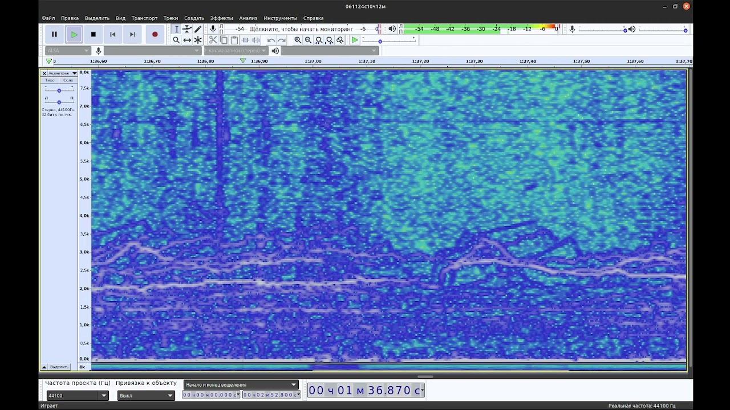Select the Zoom (magnifier) tool
Image resolution: width=730 pixels, height=410 pixels.
(x=176, y=40)
